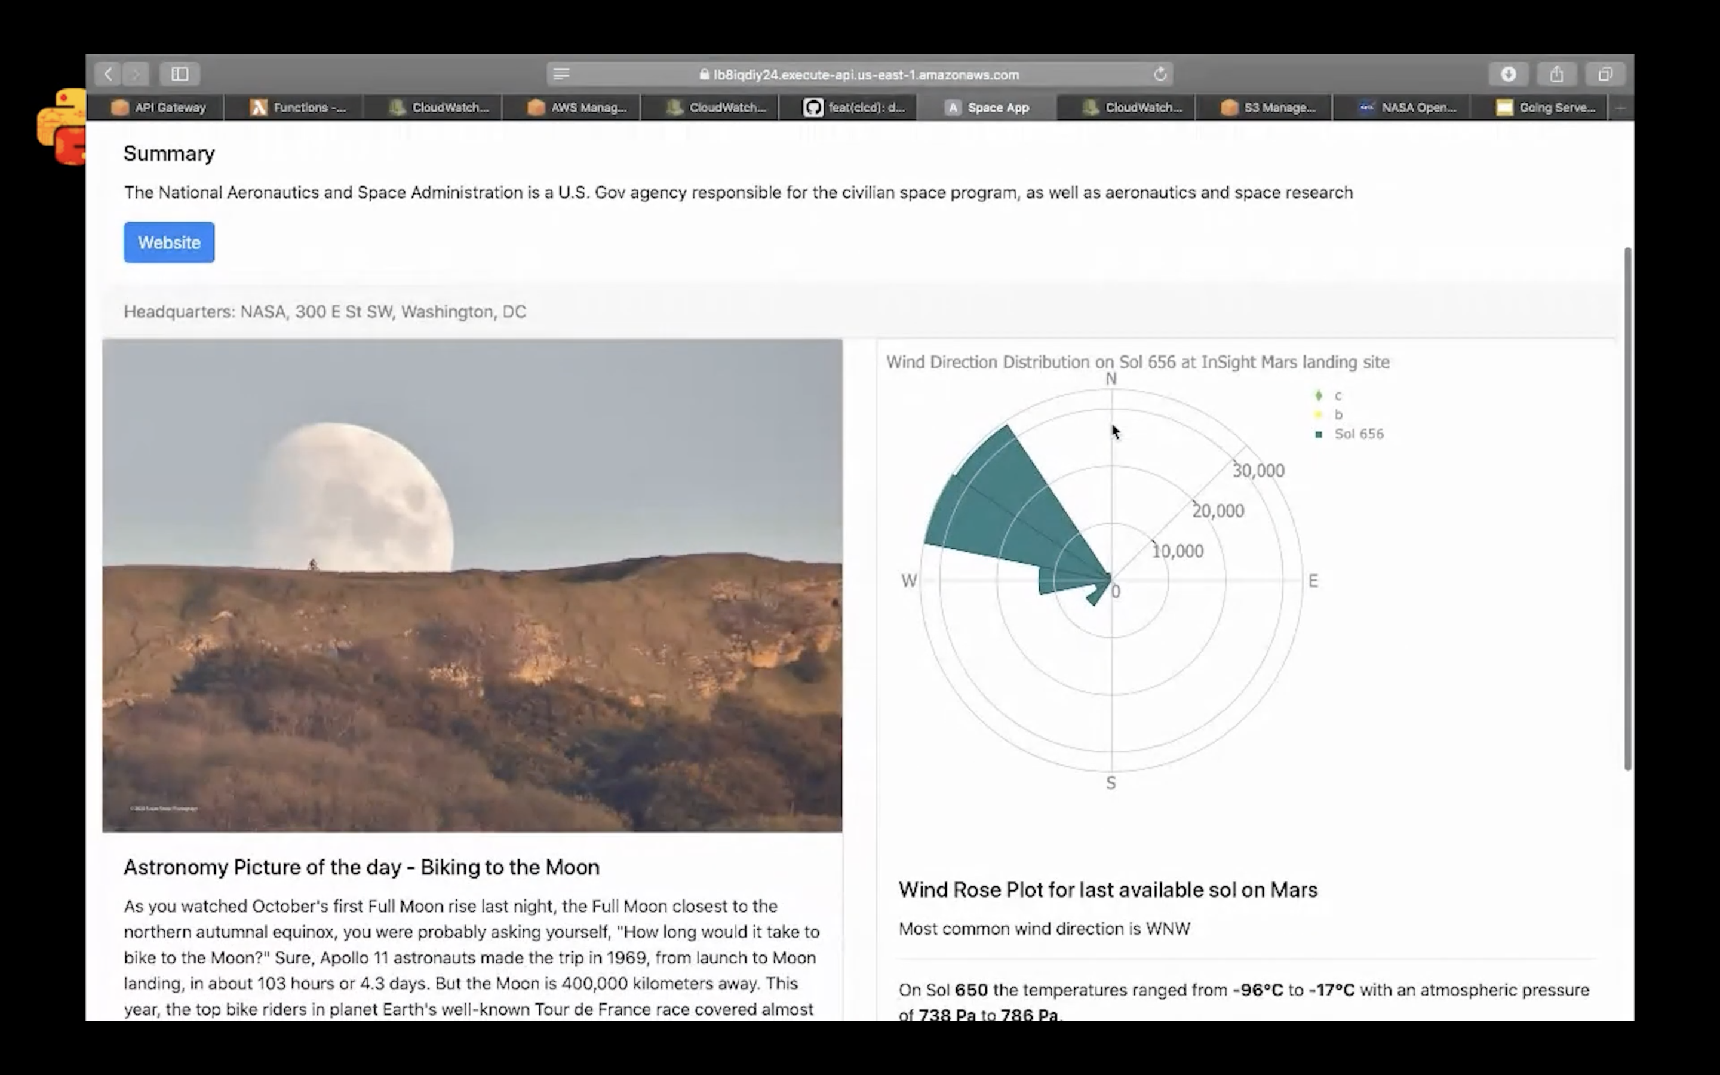Click the page vertical scrollbar

pos(1627,508)
